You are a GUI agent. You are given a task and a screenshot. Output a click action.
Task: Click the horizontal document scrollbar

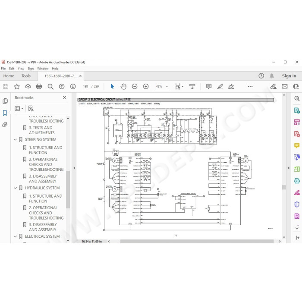197,241
